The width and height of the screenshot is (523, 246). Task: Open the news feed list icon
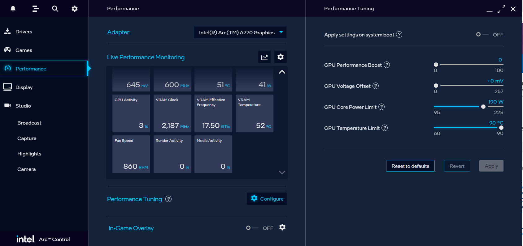tap(36, 9)
